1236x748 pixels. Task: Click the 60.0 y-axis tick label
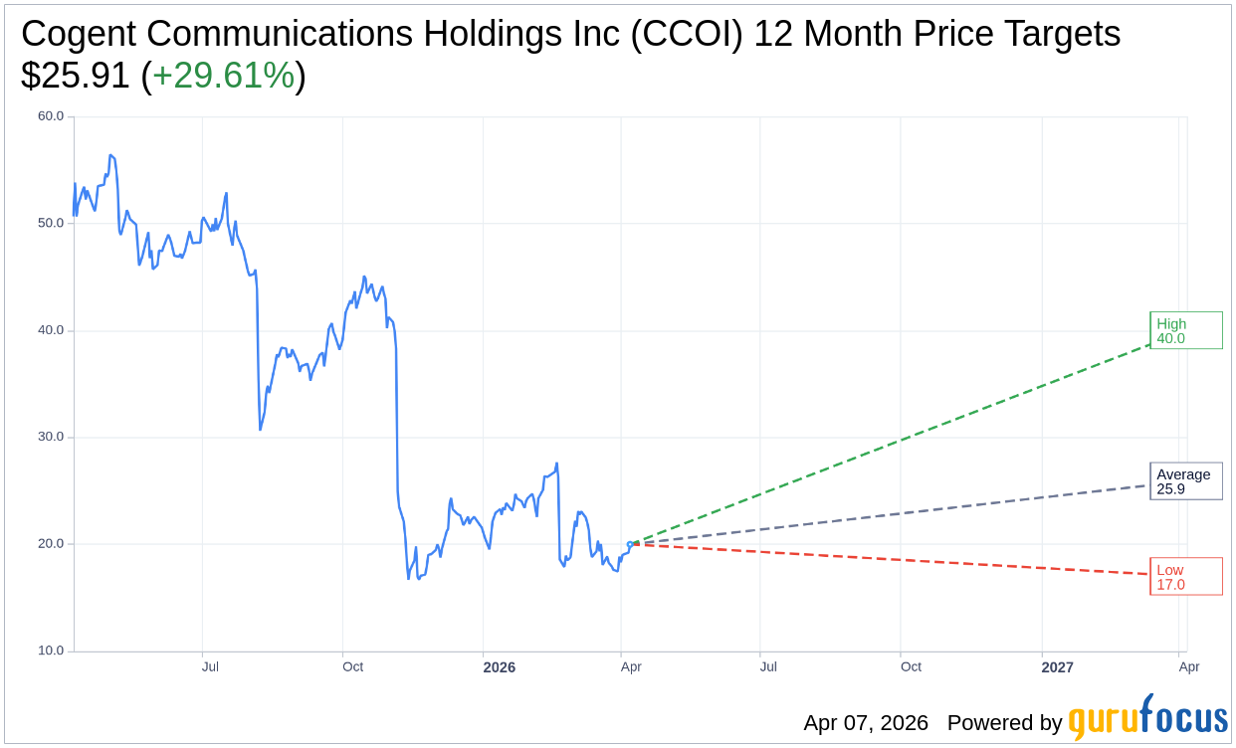[51, 116]
